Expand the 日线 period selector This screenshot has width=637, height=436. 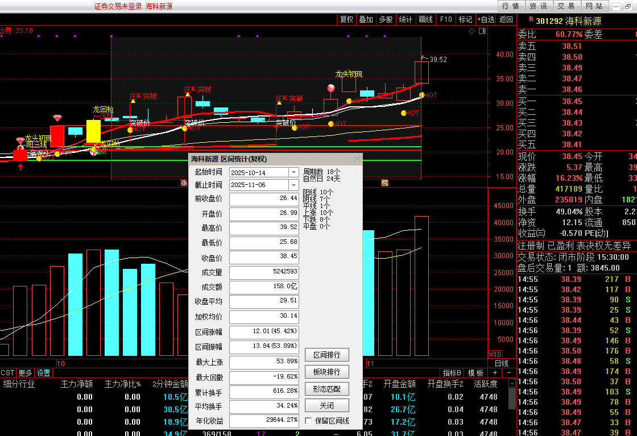tap(501, 364)
